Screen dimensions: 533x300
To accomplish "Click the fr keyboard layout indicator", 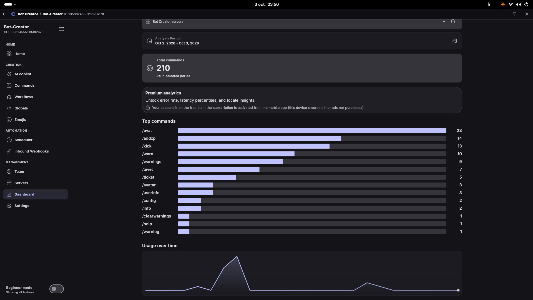I will point(489,4).
